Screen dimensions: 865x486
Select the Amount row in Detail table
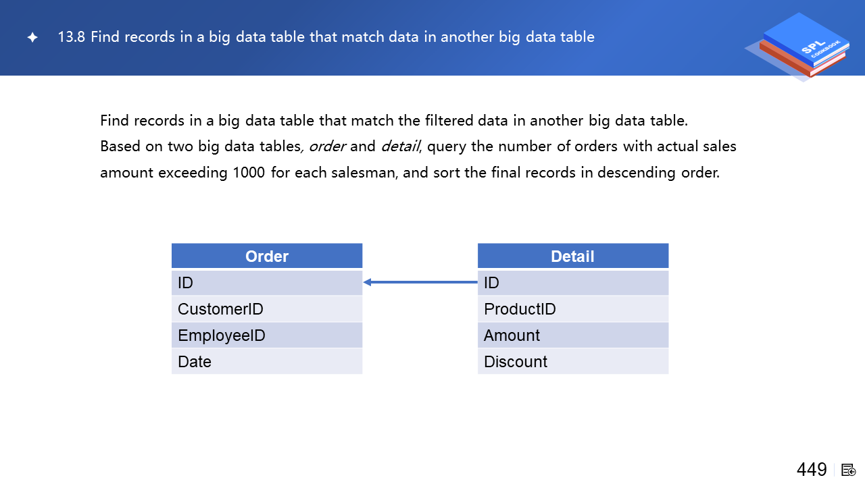point(572,335)
